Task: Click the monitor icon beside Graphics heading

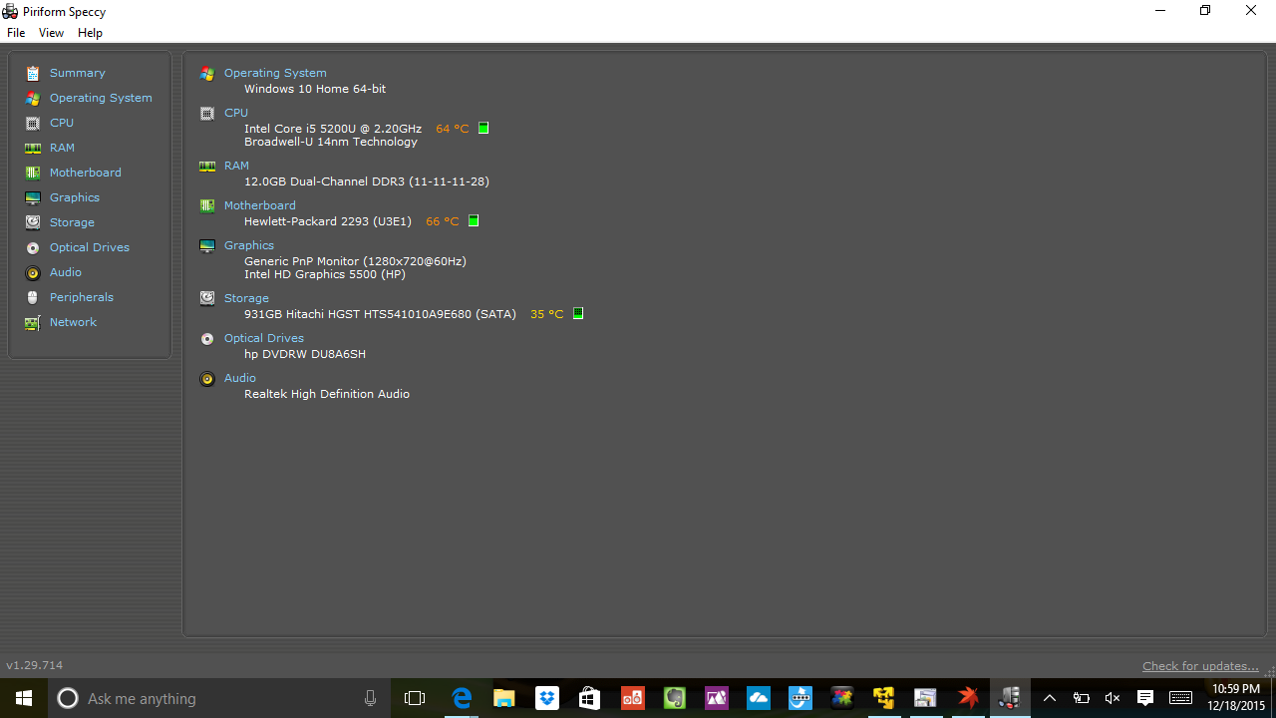Action: pos(207,246)
